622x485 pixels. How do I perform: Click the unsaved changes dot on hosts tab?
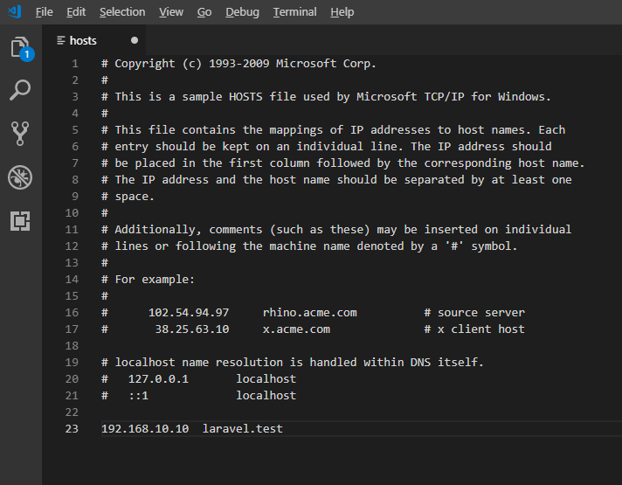coord(134,40)
